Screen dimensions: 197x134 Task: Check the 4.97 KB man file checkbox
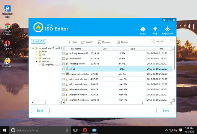click(63, 79)
